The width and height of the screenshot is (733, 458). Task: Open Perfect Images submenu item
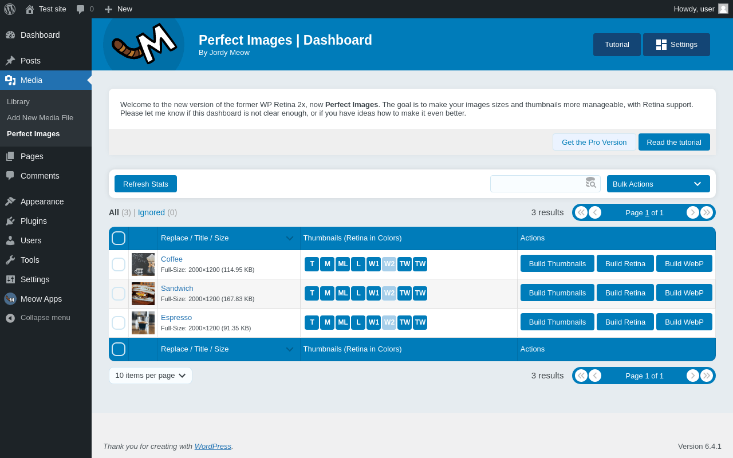[x=33, y=133]
